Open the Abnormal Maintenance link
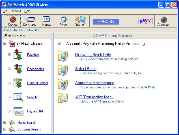179x135 pixels. (95, 83)
